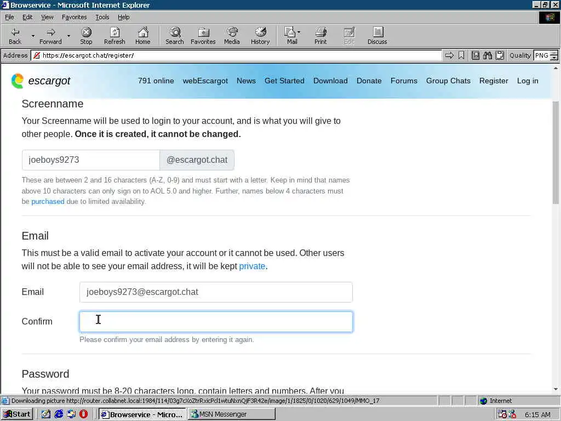Click the bookmark ribbon icon near address bar
This screenshot has width=561, height=421.
(x=461, y=55)
